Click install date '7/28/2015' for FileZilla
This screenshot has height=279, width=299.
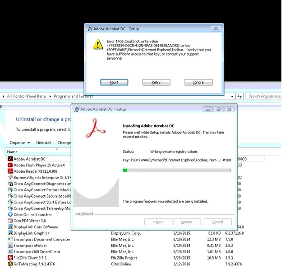point(182,258)
